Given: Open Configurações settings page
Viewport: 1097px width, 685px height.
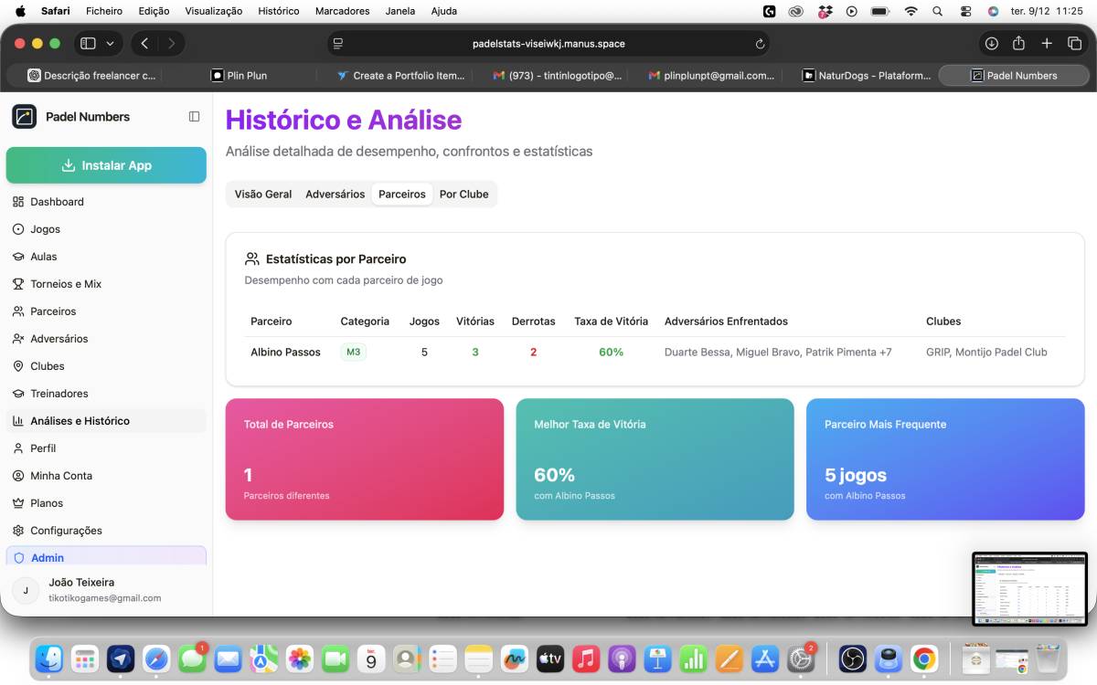Looking at the screenshot, I should (106, 531).
